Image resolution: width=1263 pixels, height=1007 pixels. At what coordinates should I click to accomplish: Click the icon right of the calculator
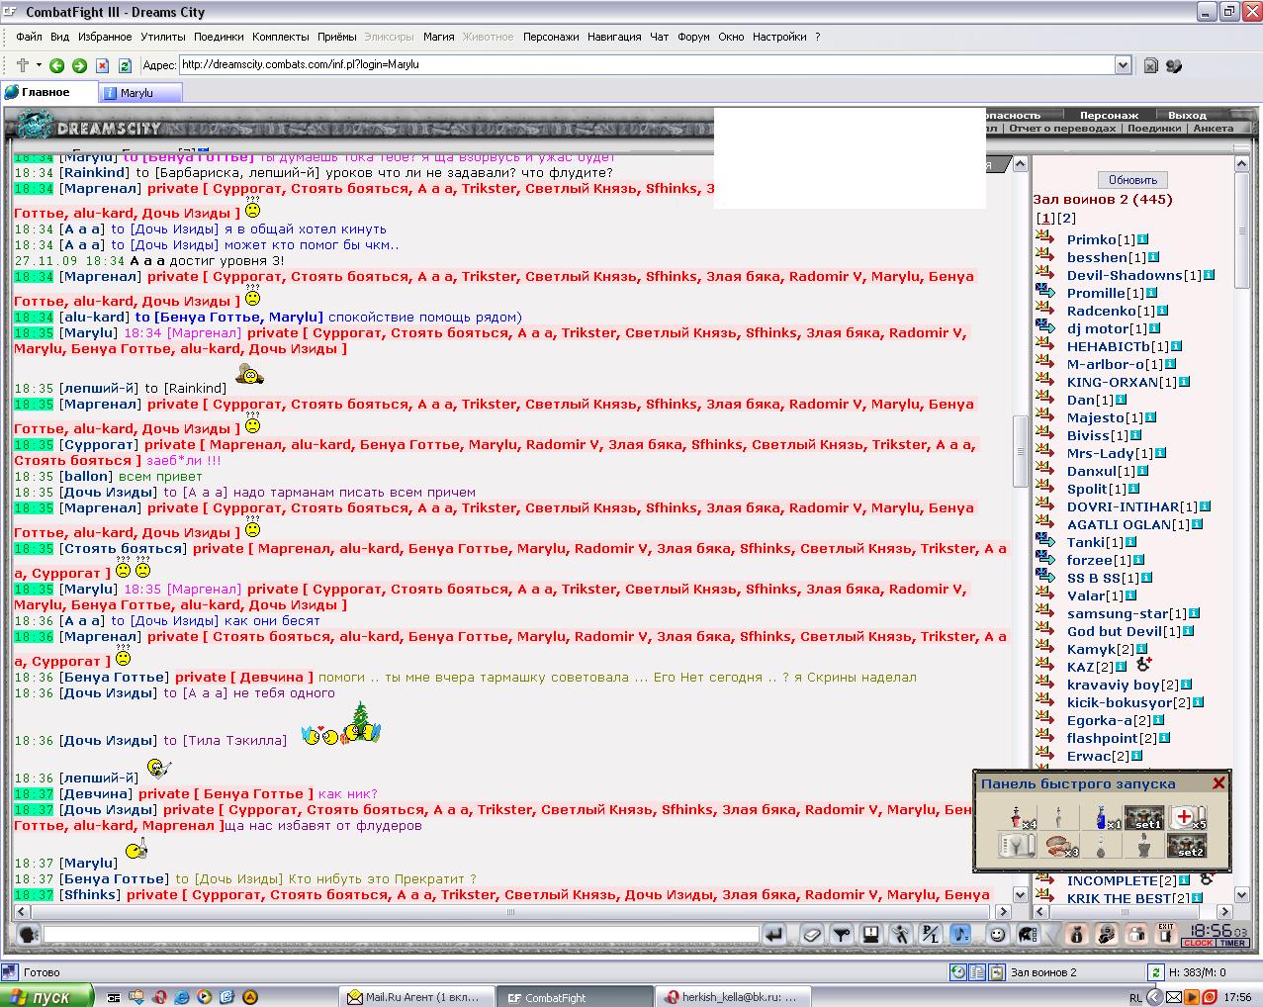(1174, 65)
